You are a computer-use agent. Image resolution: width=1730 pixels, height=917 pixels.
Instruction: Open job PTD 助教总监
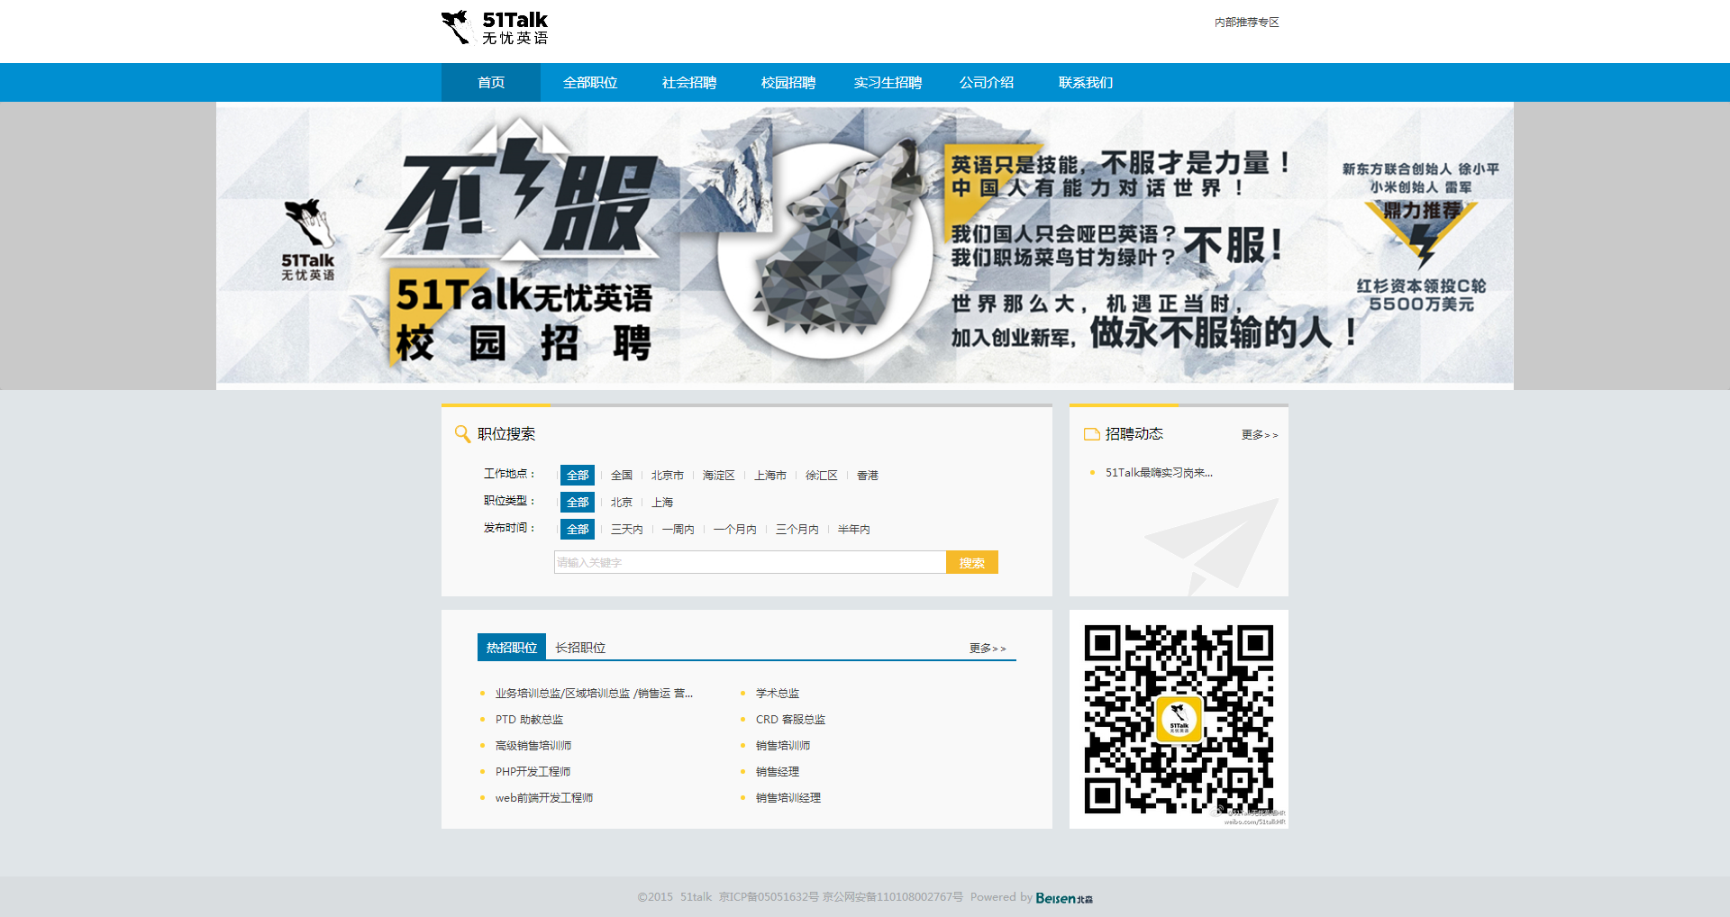point(529,720)
